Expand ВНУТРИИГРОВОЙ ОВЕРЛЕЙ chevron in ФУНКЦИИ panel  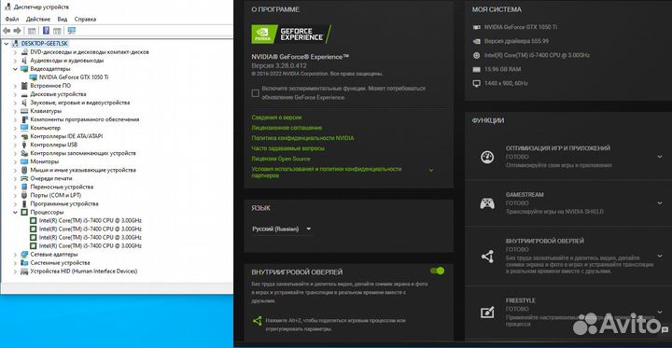660,257
